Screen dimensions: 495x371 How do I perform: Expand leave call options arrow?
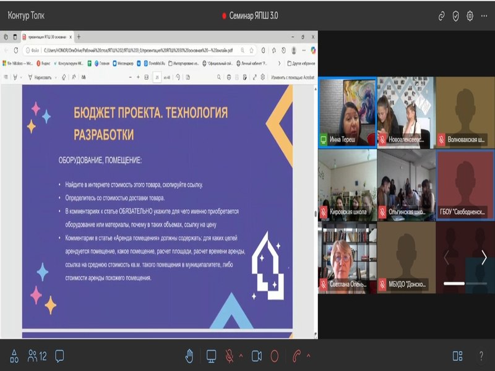308,356
